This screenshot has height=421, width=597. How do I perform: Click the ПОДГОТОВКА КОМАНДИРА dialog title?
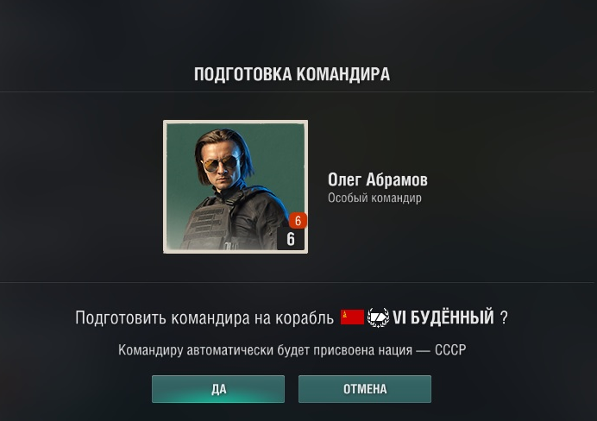292,74
